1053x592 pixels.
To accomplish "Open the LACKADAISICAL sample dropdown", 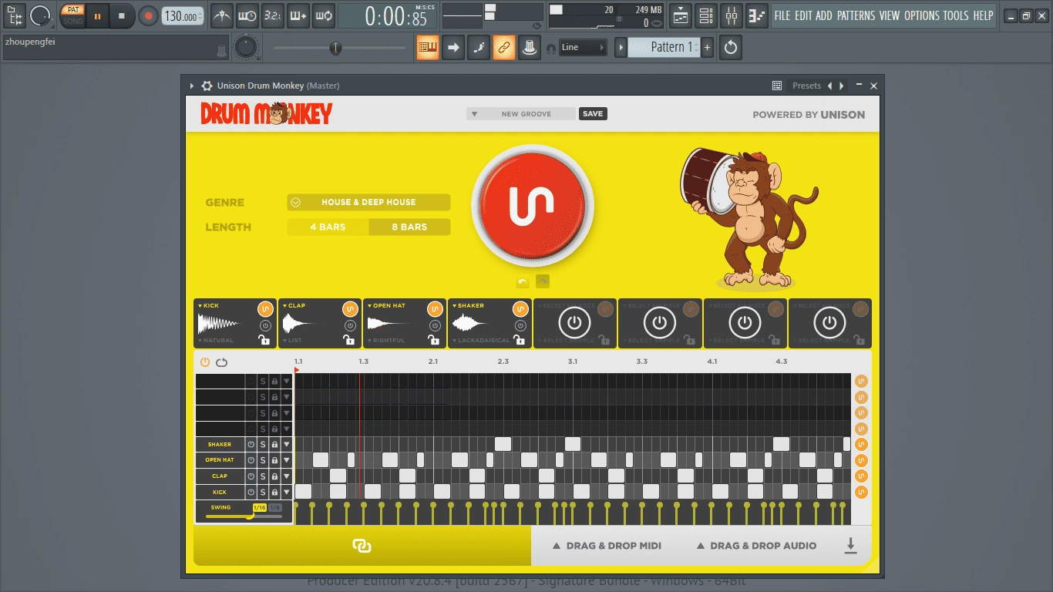I will (x=481, y=341).
